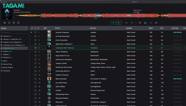Sort by ARTIST column header

click(93, 28)
